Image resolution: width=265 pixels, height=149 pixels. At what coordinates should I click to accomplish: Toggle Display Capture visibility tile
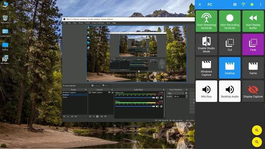click(253, 91)
